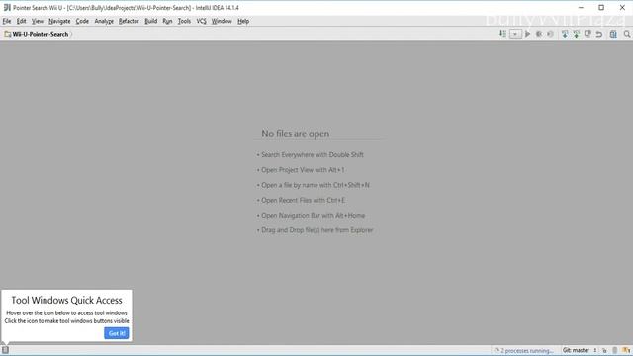Click the IntelliJ IDEA title bar app icon
Screen dimensions: 633x356
[x=7, y=8]
